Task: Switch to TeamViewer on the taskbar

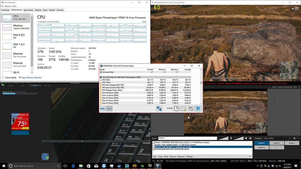Action: (x=104, y=166)
